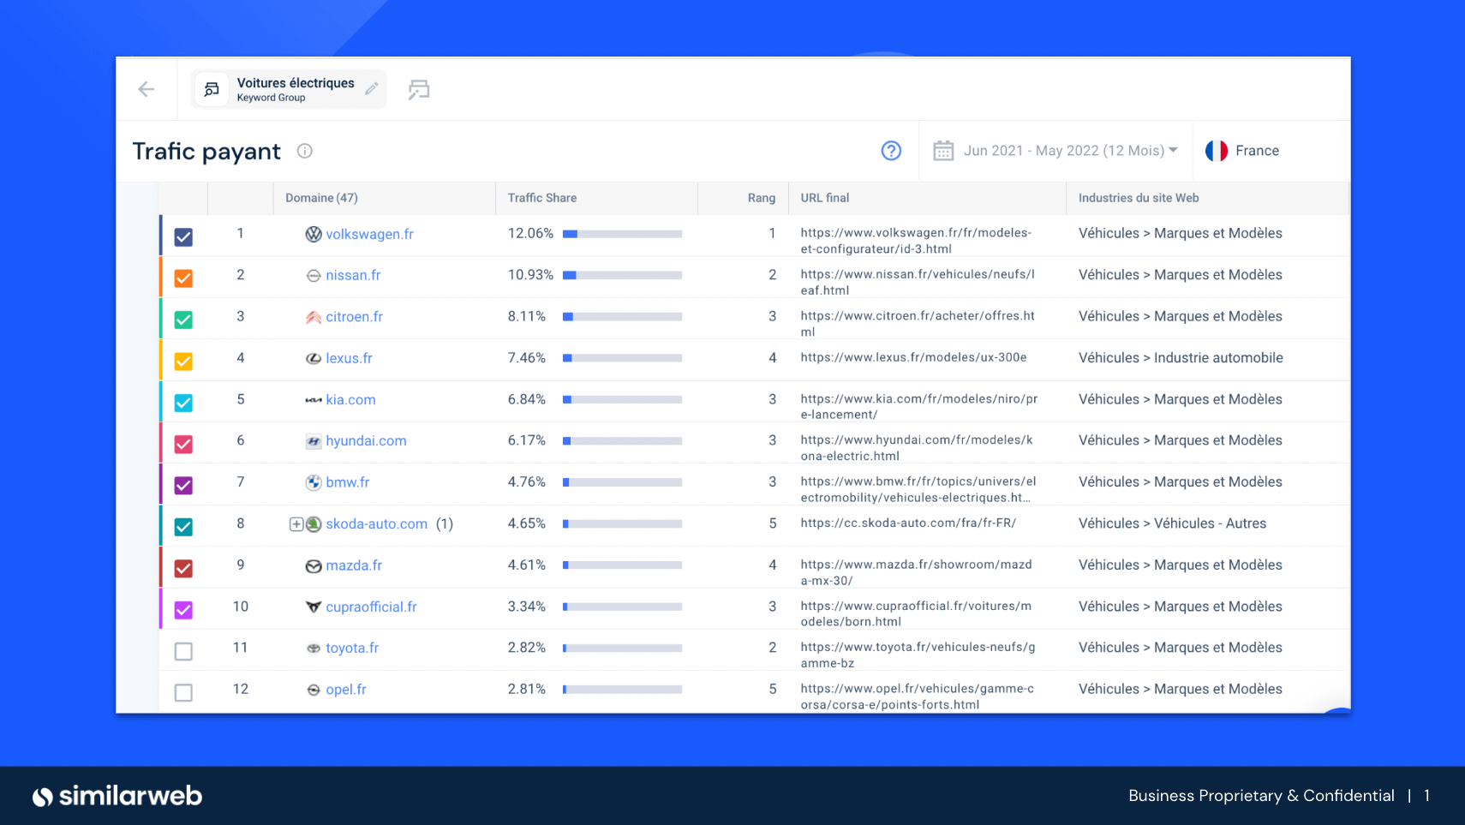Open the info tooltip beside Trafic payant
1465x825 pixels.
305,151
